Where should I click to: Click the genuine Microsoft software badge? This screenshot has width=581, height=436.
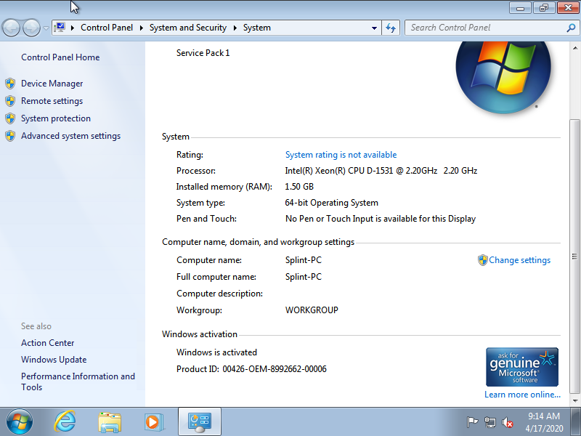pos(522,367)
